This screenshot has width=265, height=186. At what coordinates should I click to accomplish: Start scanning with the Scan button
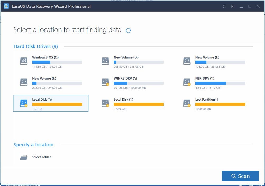(240, 176)
